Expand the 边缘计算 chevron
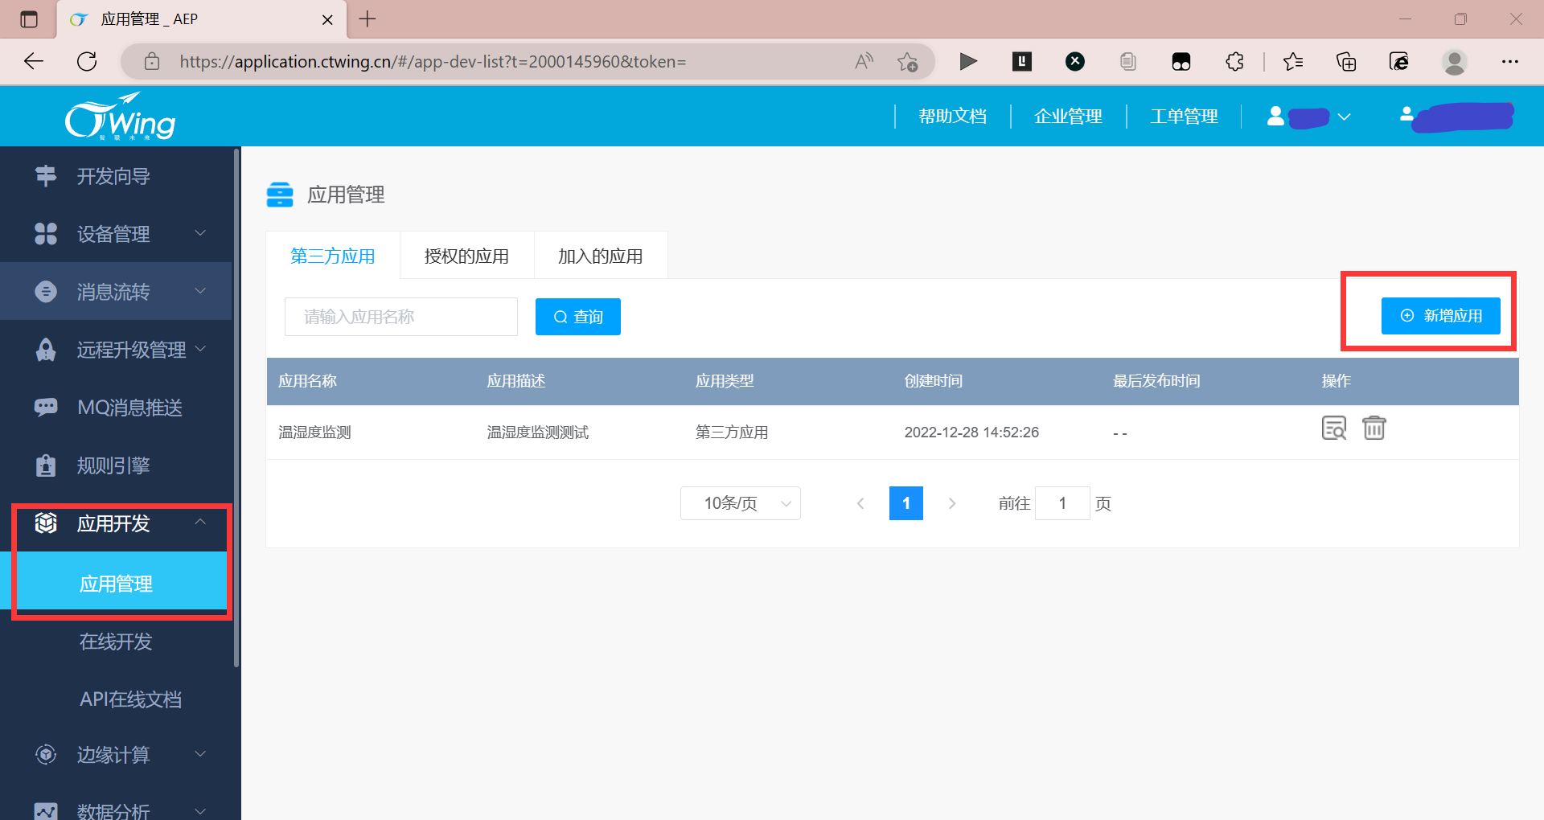This screenshot has width=1544, height=820. [x=200, y=754]
